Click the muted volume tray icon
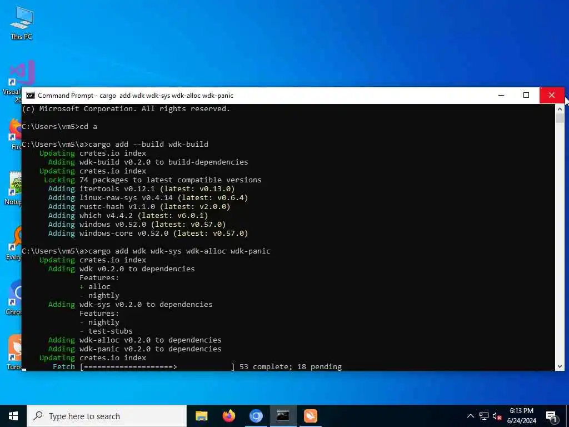 pos(497,416)
